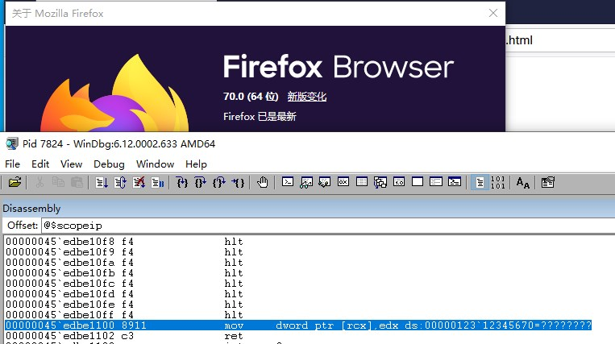
Task: Open the Locals window via toolbar icon
Action: click(x=324, y=183)
